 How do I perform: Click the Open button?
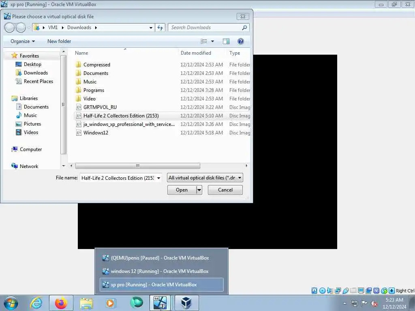[x=182, y=190]
